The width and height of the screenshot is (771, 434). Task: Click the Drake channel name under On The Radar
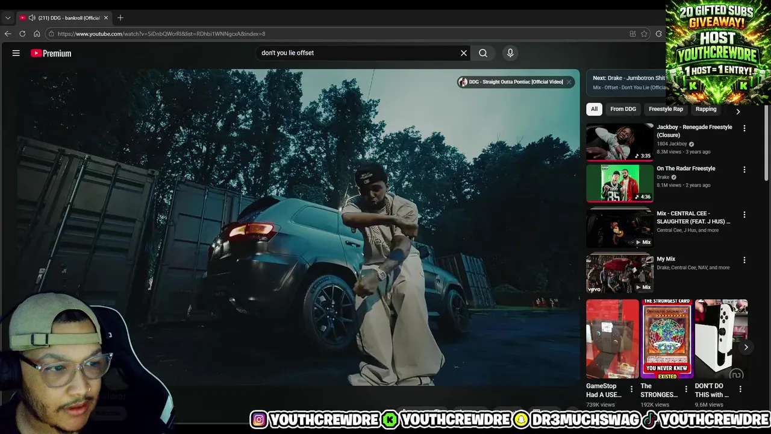click(663, 177)
